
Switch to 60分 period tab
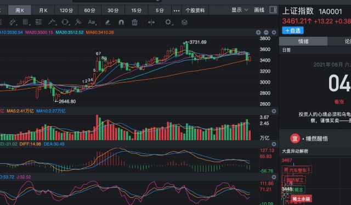(89, 10)
